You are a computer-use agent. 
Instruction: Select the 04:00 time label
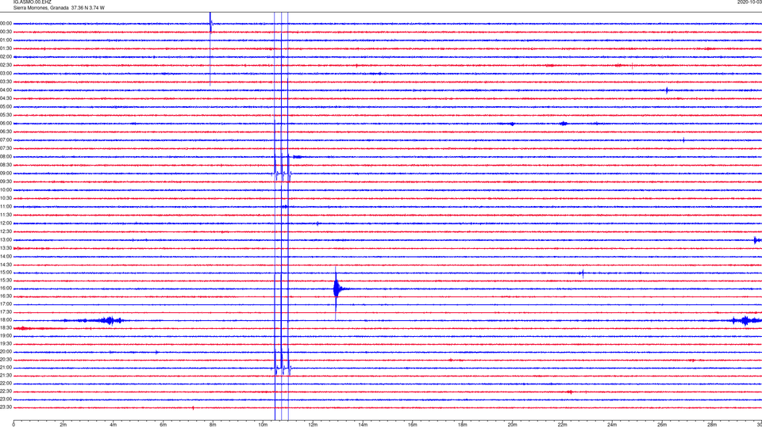click(x=6, y=90)
